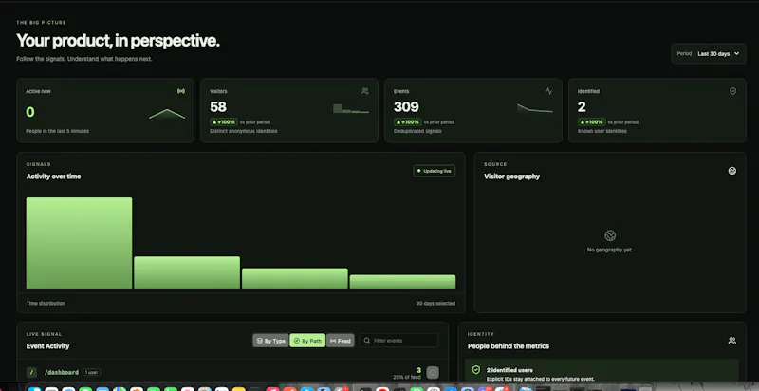
Task: Click Known user identities text
Action: pos(602,131)
